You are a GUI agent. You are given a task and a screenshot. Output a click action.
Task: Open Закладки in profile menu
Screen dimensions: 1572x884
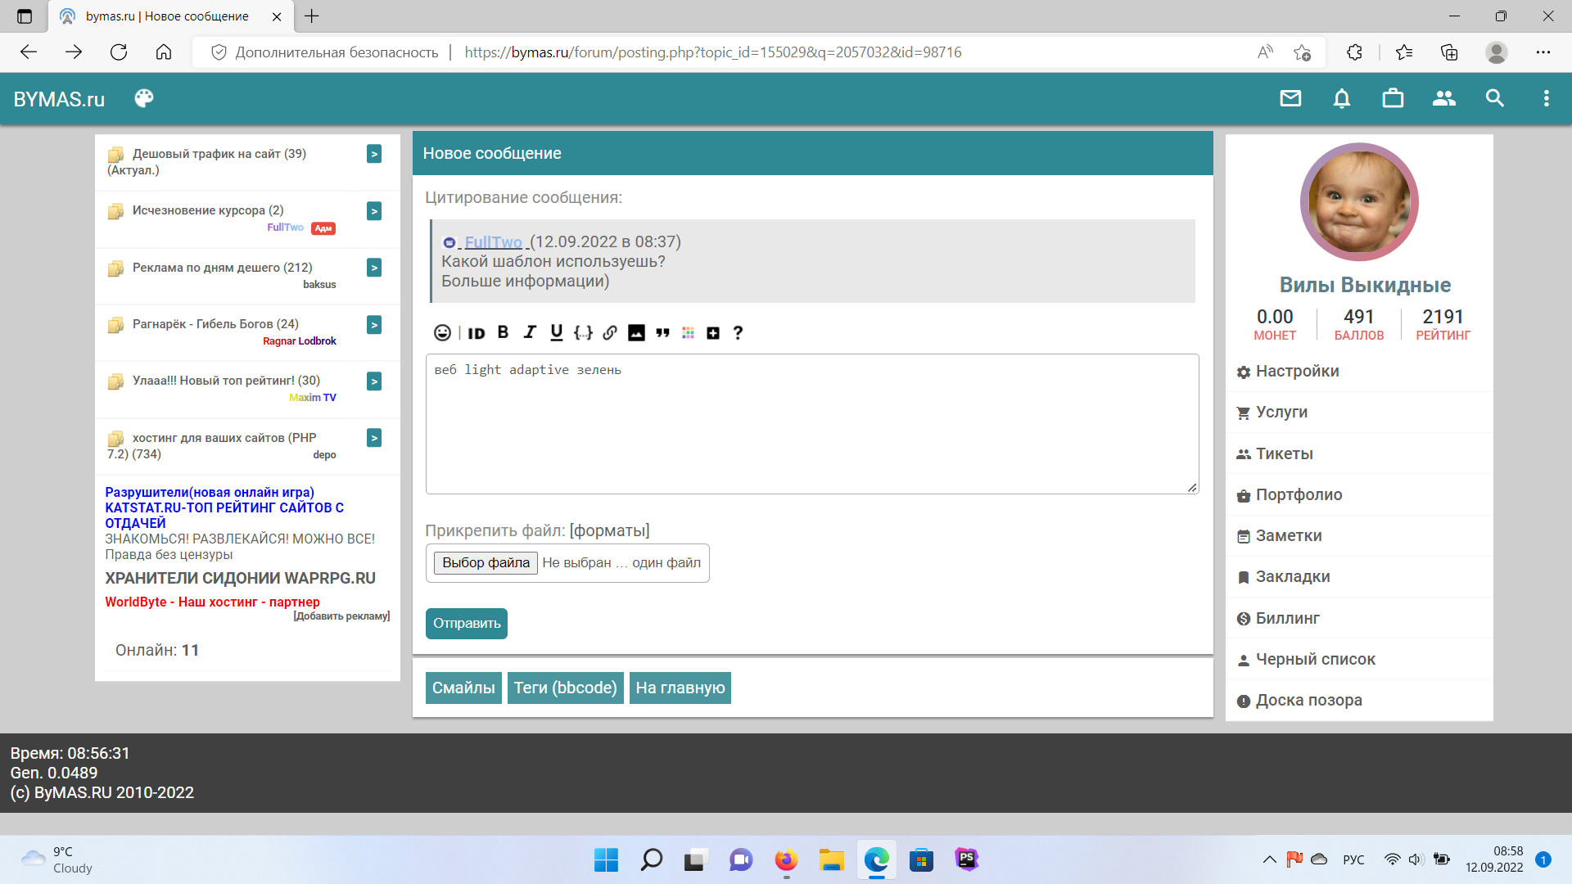pos(1292,576)
